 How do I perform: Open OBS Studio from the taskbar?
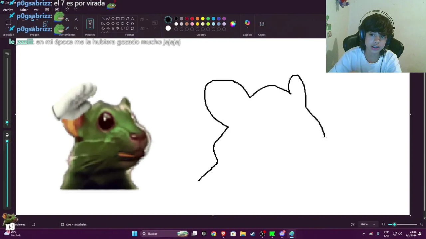pos(262,234)
